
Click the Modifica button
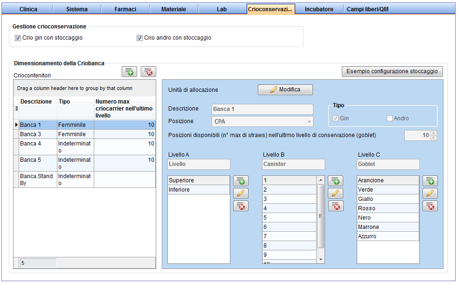tap(285, 90)
